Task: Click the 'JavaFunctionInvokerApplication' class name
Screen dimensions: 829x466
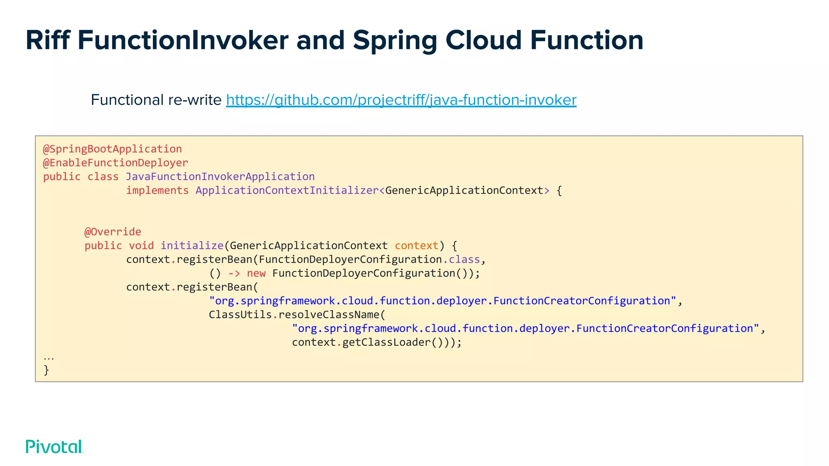Action: coord(220,177)
